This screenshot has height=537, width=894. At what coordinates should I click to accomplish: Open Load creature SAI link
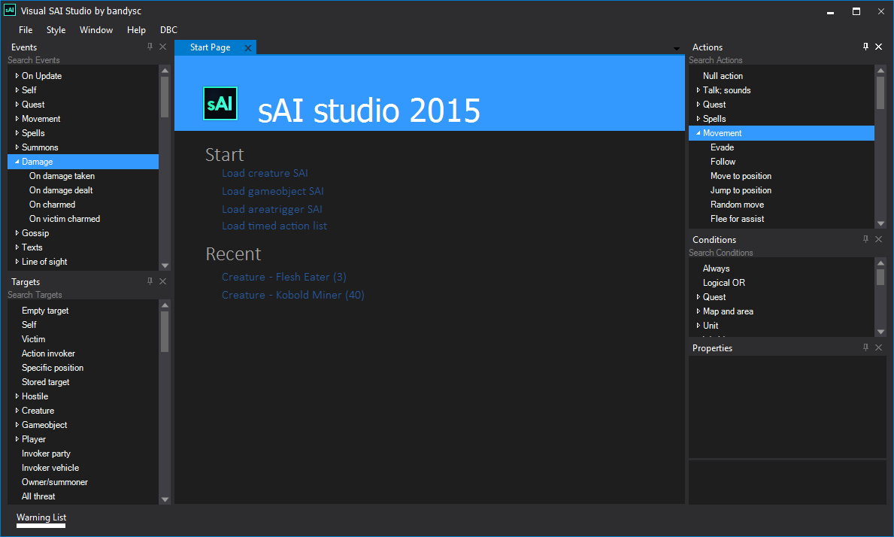[265, 173]
